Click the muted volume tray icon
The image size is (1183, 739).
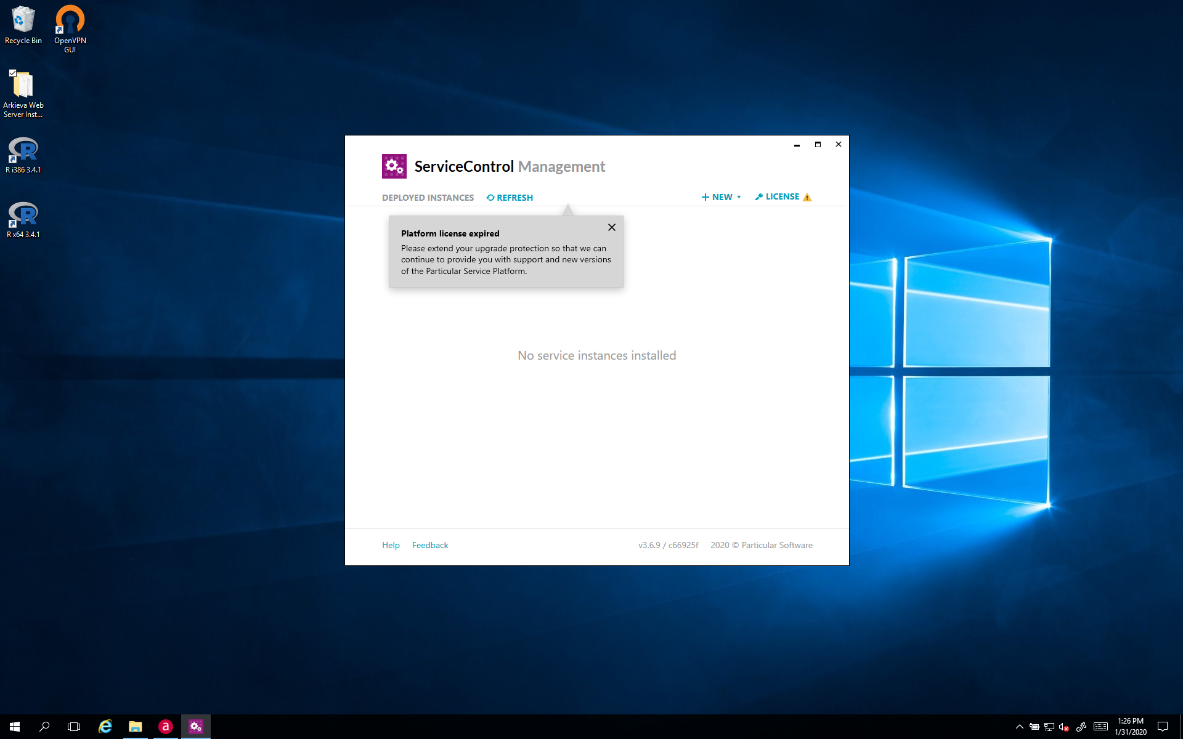click(1063, 727)
